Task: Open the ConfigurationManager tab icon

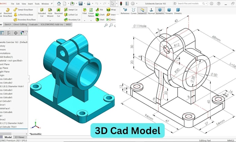Action: tap(9, 33)
